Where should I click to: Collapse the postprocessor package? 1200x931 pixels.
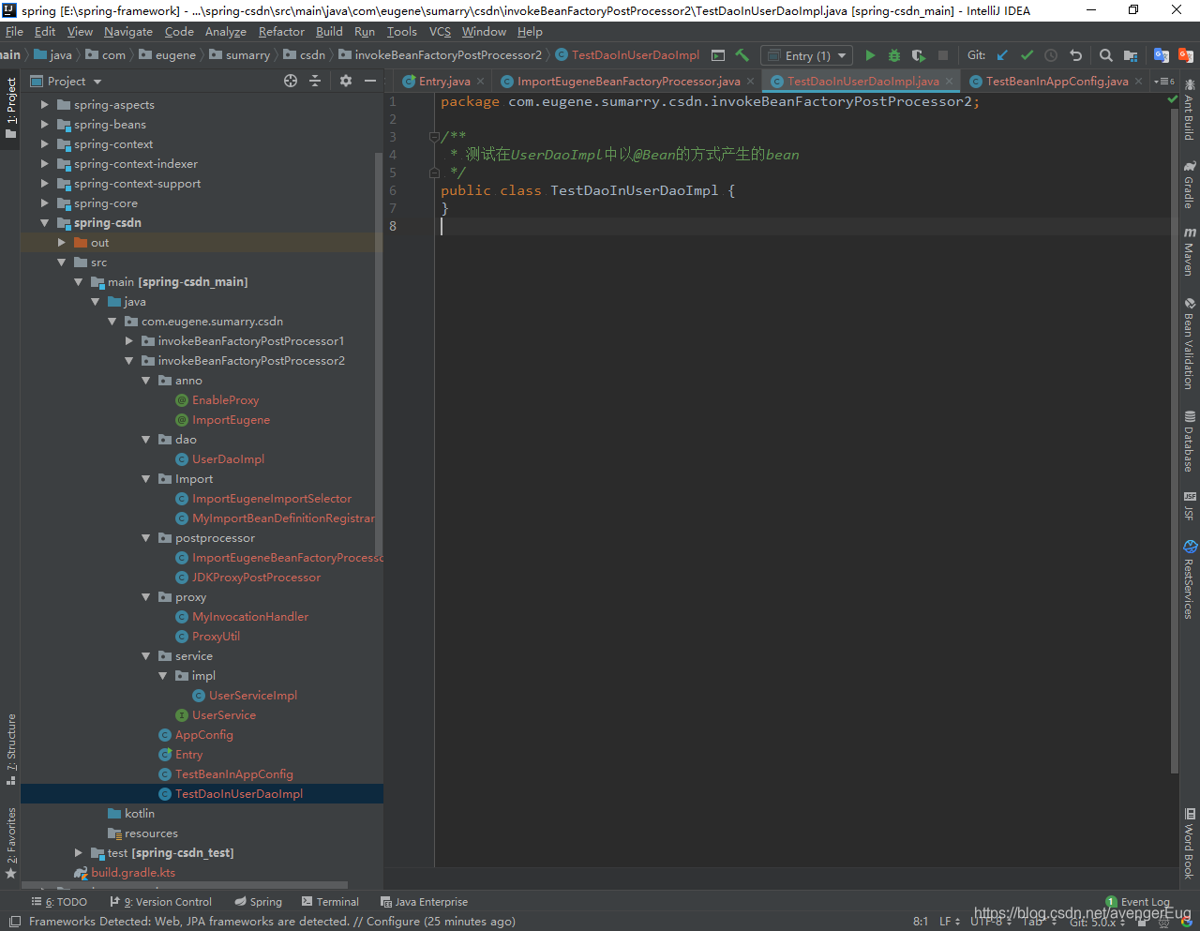tap(145, 538)
